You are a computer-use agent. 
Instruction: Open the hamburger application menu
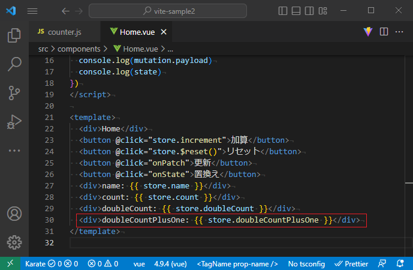pos(32,11)
